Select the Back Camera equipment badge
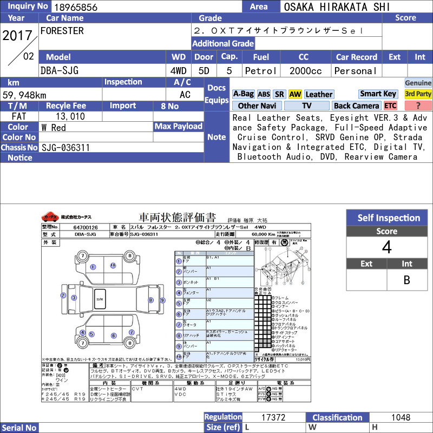The width and height of the screenshot is (433, 433). point(356,106)
